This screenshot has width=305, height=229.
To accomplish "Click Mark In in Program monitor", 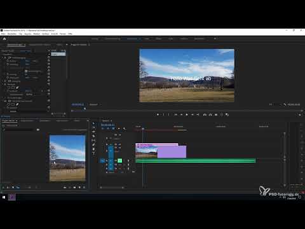I will point(163,114).
